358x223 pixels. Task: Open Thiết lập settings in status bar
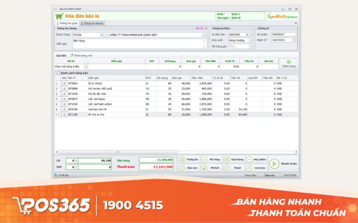[x=61, y=175]
